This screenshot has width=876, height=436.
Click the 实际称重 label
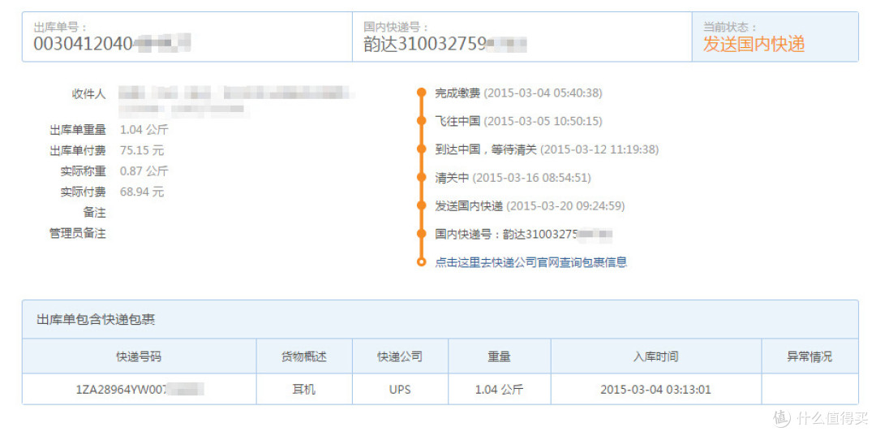click(x=84, y=171)
